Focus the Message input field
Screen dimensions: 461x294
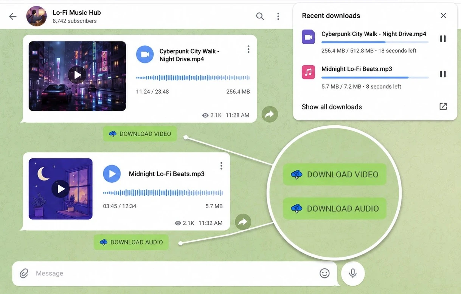(174, 273)
